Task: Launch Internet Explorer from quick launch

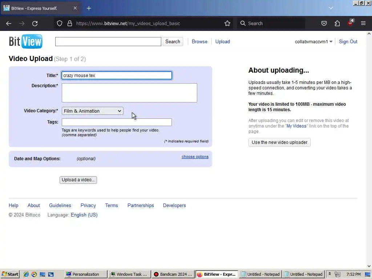Action: pyautogui.click(x=26, y=274)
